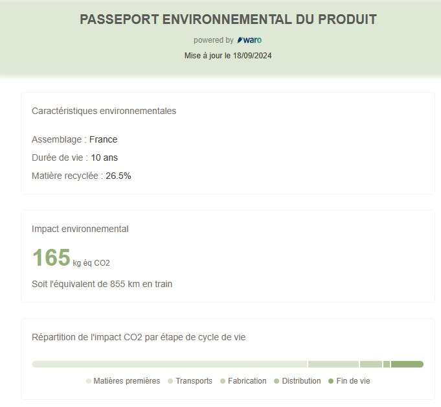Click the Assemblage France line

74,139
